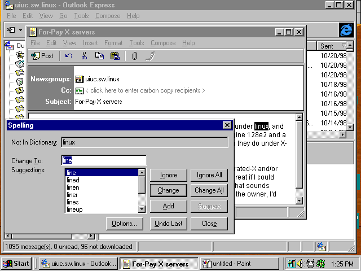Click the Change All button
This screenshot has width=361, height=271.
(x=209, y=190)
